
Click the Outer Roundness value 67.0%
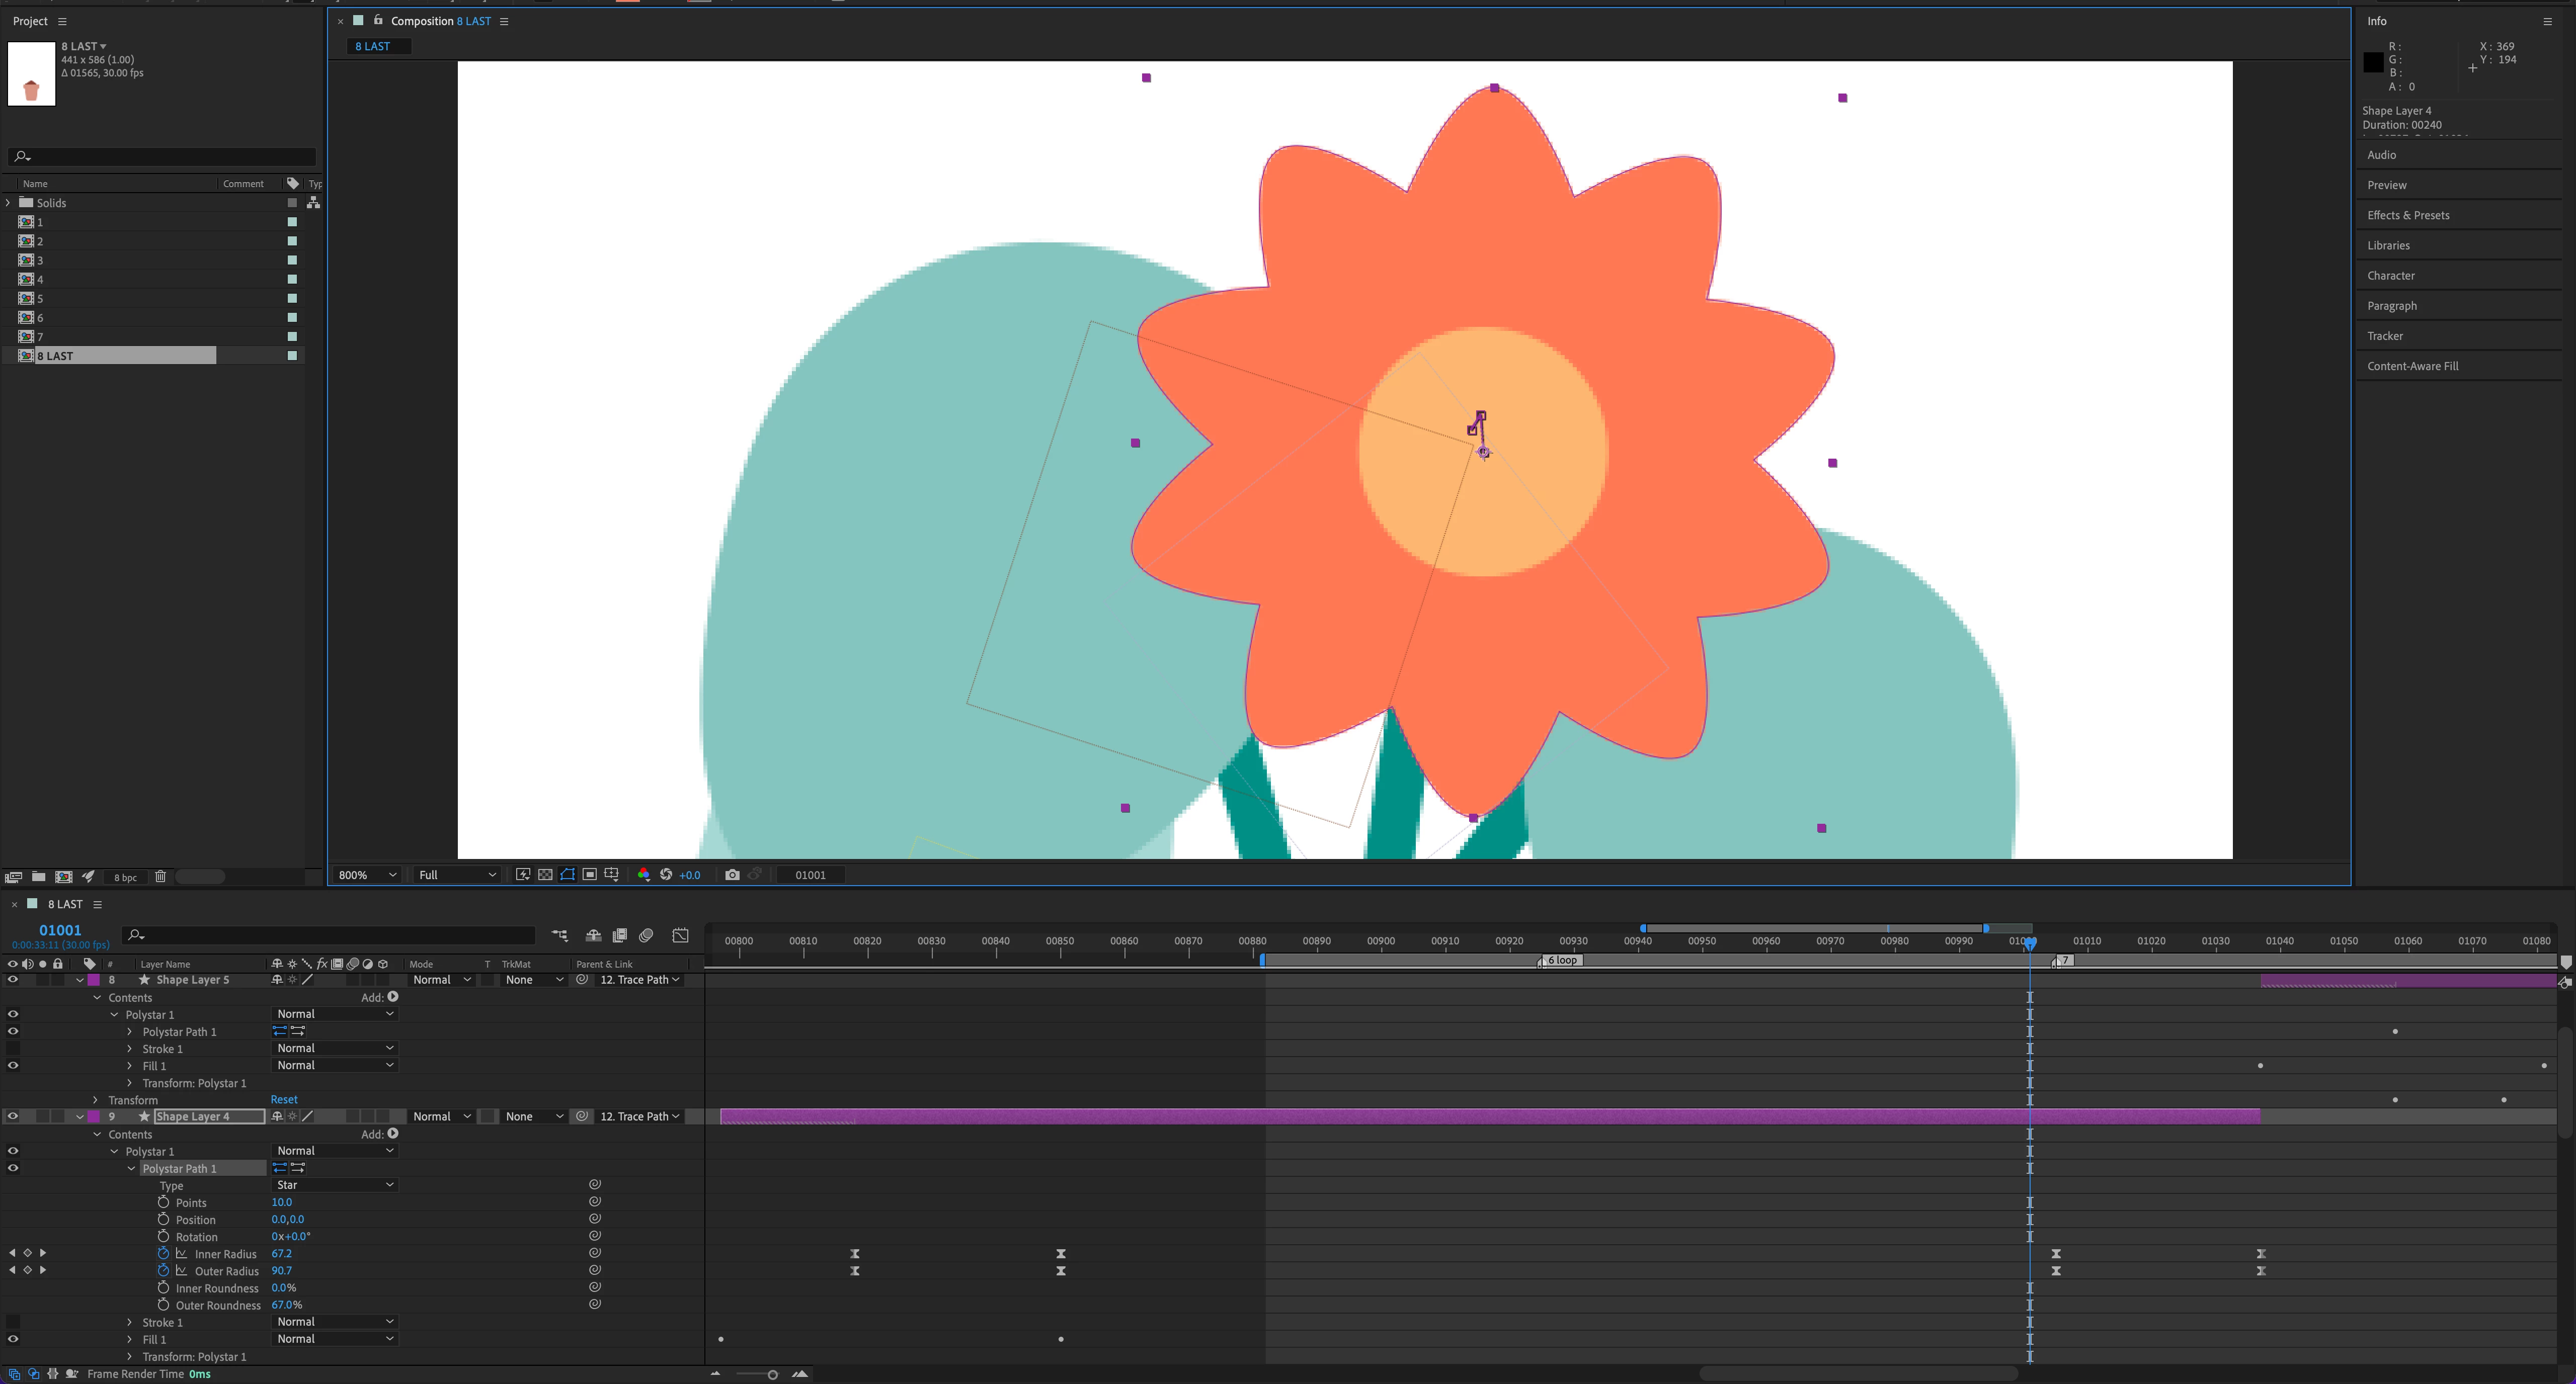(286, 1305)
